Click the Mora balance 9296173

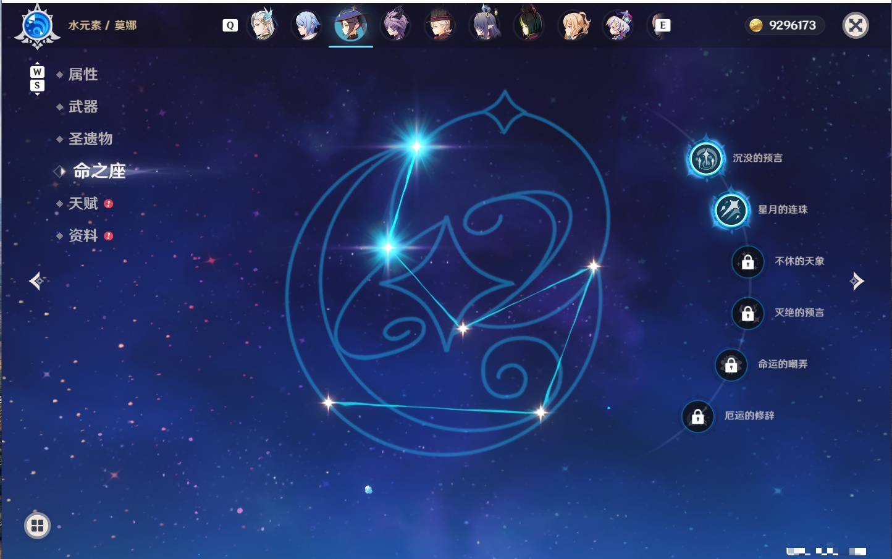click(x=784, y=25)
